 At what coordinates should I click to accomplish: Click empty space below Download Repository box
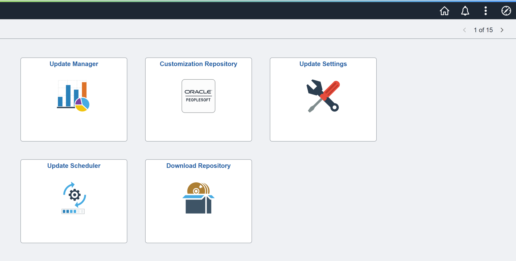point(198,229)
